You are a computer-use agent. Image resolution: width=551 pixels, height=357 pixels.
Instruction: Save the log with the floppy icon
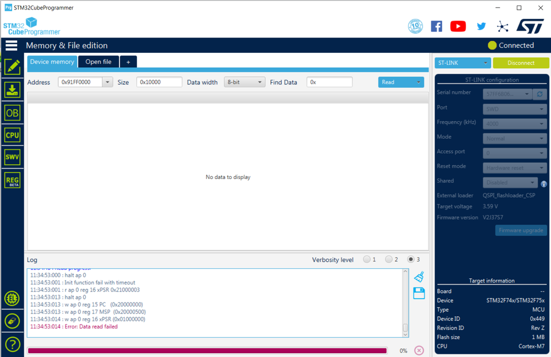tap(419, 293)
